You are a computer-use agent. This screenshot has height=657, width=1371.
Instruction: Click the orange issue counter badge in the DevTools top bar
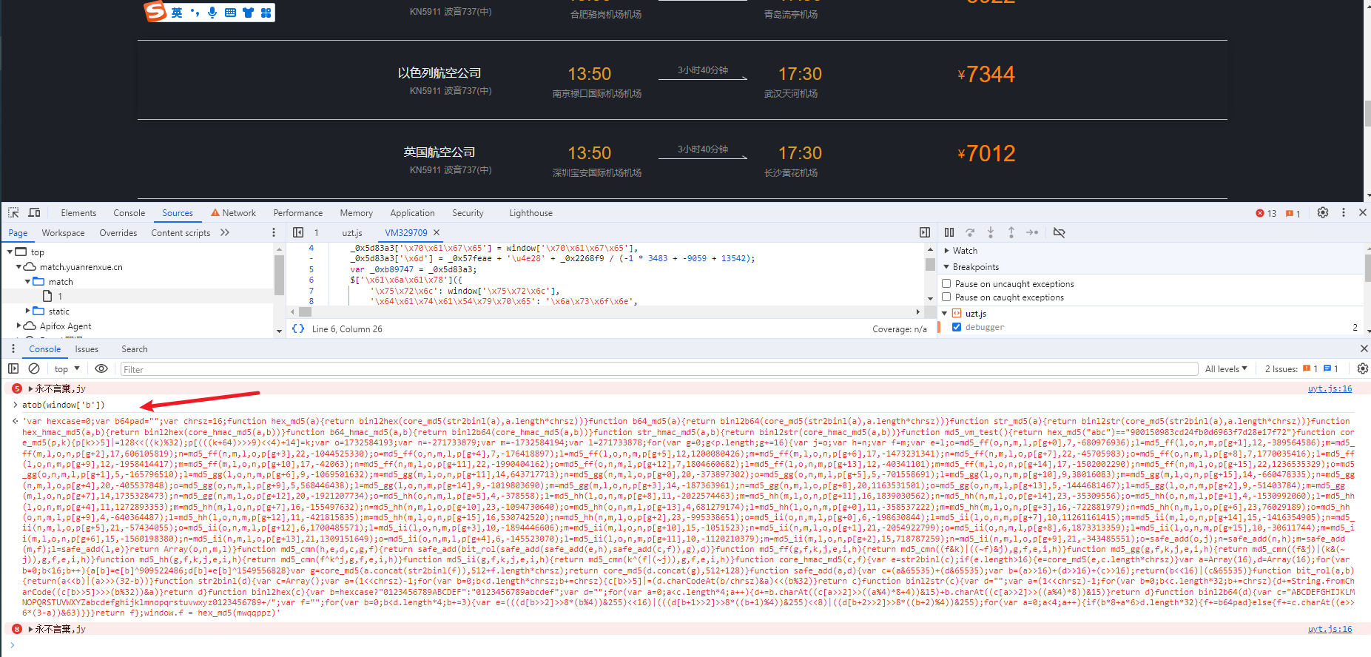pos(1293,213)
